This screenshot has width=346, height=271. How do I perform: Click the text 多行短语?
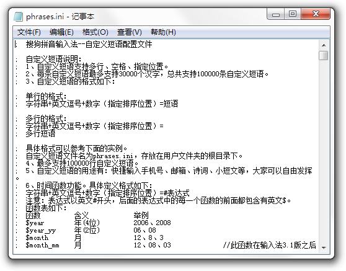pyautogui.click(x=40, y=133)
